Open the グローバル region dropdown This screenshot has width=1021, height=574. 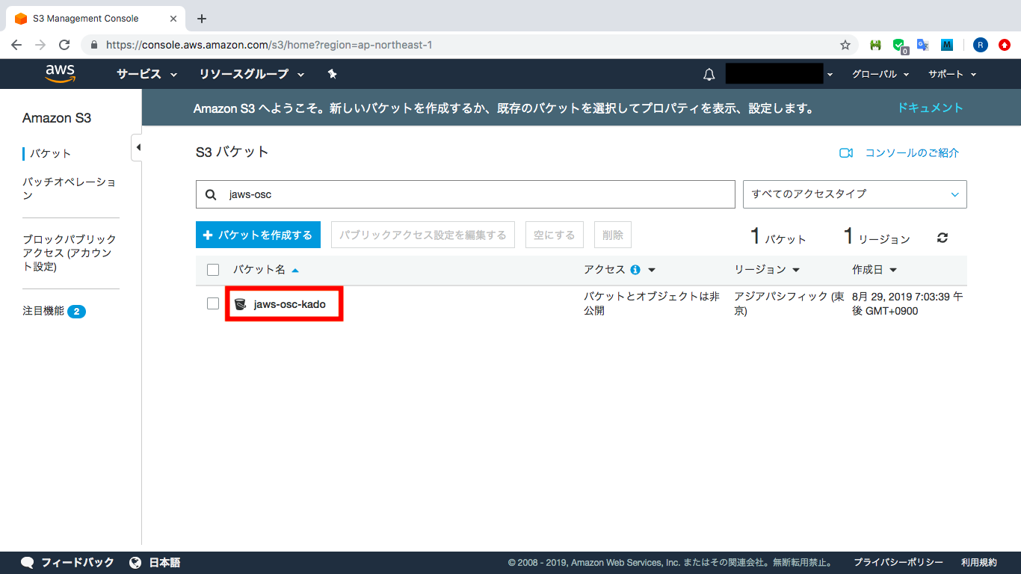point(880,74)
